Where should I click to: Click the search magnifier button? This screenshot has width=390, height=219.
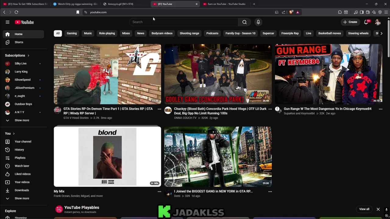pos(244,22)
